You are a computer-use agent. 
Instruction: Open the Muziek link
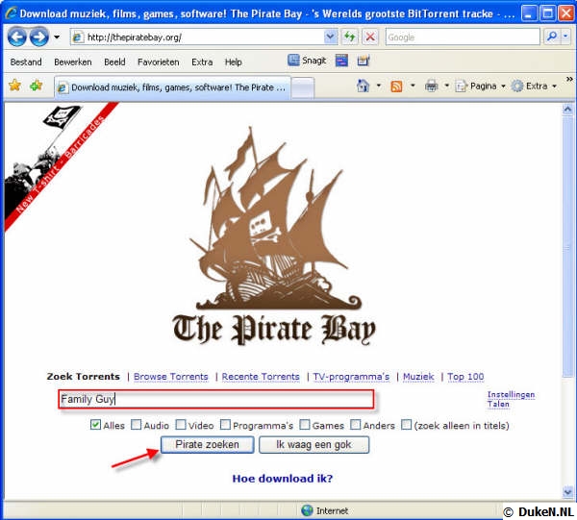(418, 377)
